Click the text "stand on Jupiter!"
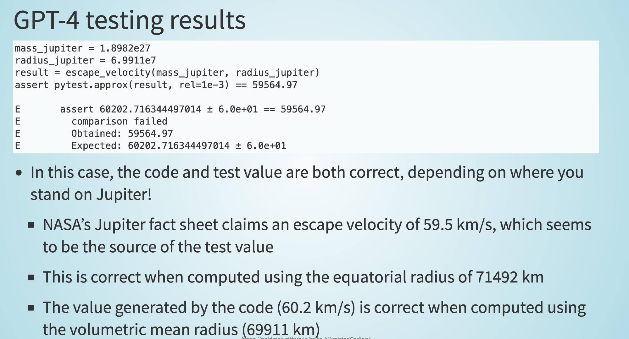 click(x=91, y=194)
